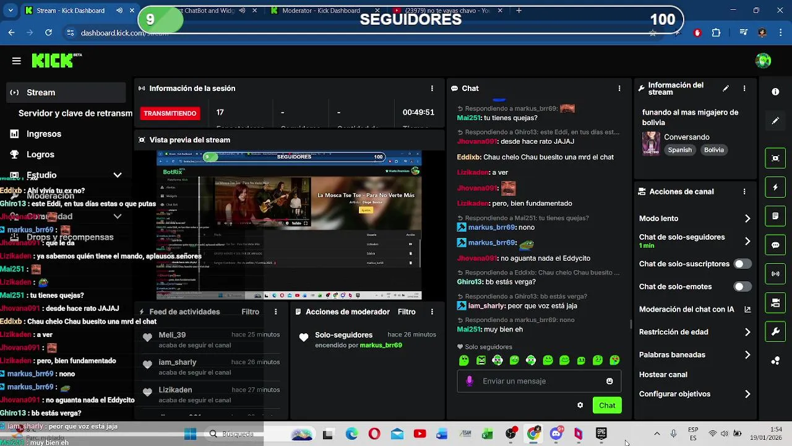
Task: Toggle the chat bubble widget icon in right sidebar
Action: click(775, 245)
